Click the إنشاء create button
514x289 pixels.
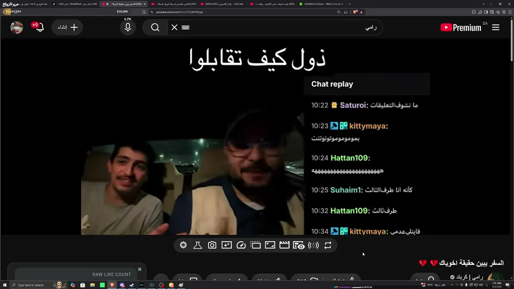pos(67,27)
